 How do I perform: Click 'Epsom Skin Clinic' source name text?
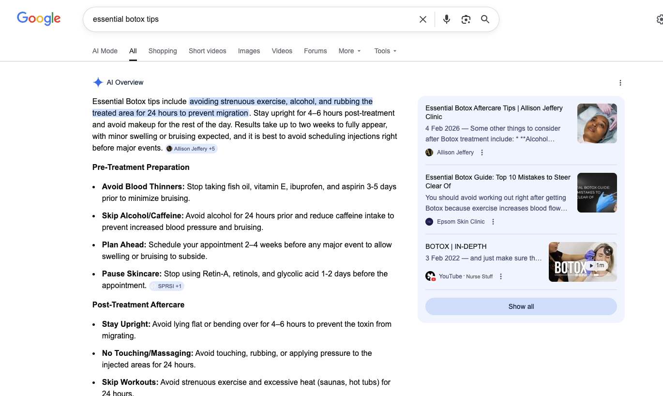(x=461, y=222)
